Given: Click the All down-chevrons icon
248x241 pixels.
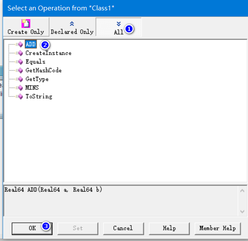Looking at the screenshot, I should click(x=119, y=24).
